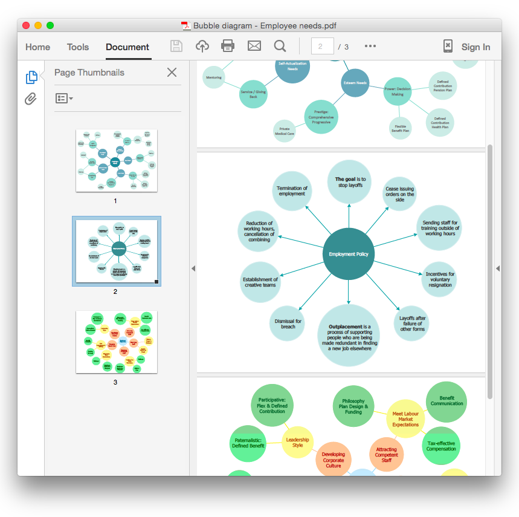Click 'Developing Corporate Culture' orange bubble

(334, 460)
